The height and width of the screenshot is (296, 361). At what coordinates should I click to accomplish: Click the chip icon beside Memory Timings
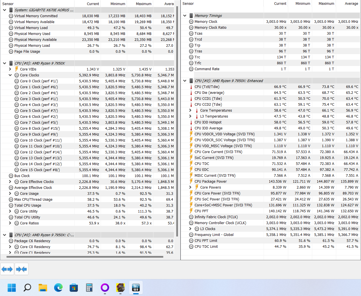[191, 16]
